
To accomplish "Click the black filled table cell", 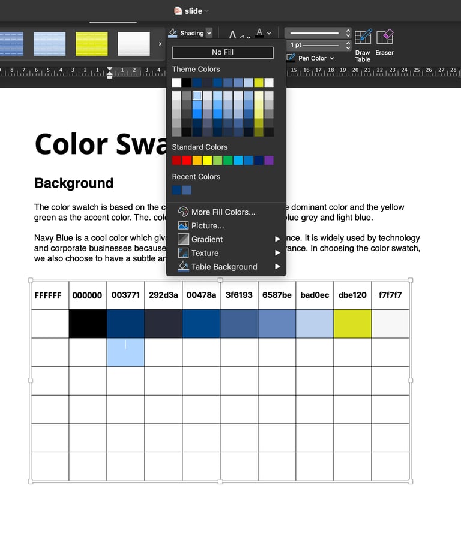I will pos(88,324).
